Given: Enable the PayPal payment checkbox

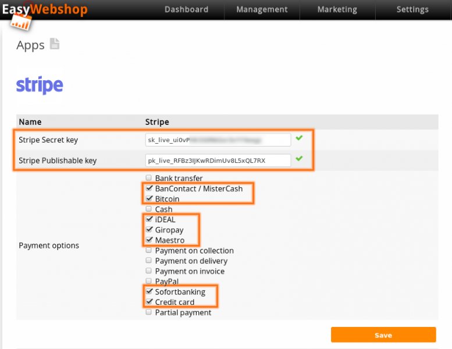Looking at the screenshot, I should (149, 282).
